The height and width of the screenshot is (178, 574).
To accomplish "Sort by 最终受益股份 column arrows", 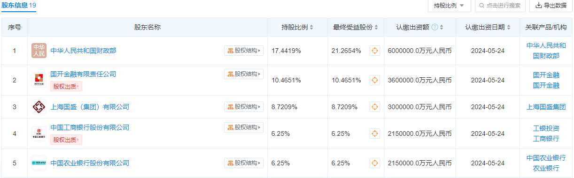I will [x=376, y=27].
